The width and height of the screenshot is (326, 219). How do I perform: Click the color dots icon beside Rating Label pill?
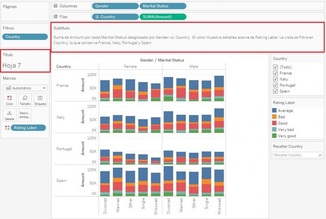point(6,128)
